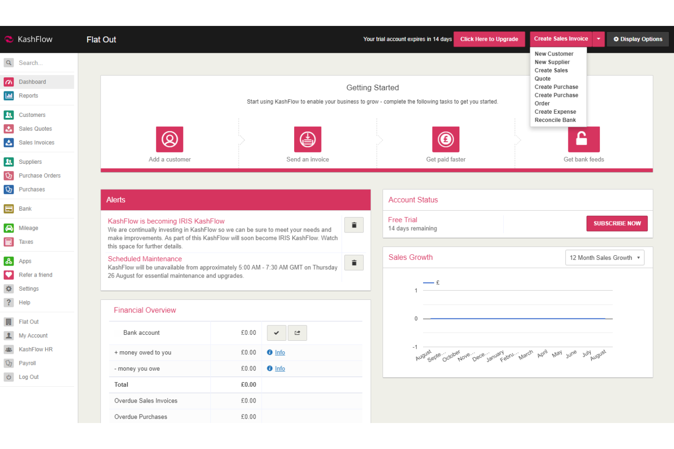Viewport: 674px width, 449px height.
Task: Expand the Create Sales Invoice dropdown arrow
Action: [598, 39]
